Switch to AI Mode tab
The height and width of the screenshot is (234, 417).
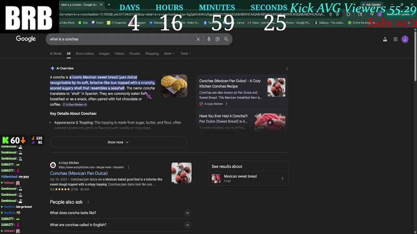(56, 54)
